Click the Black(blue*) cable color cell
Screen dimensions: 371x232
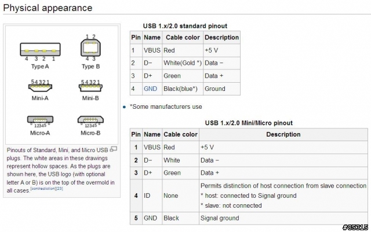coord(182,89)
